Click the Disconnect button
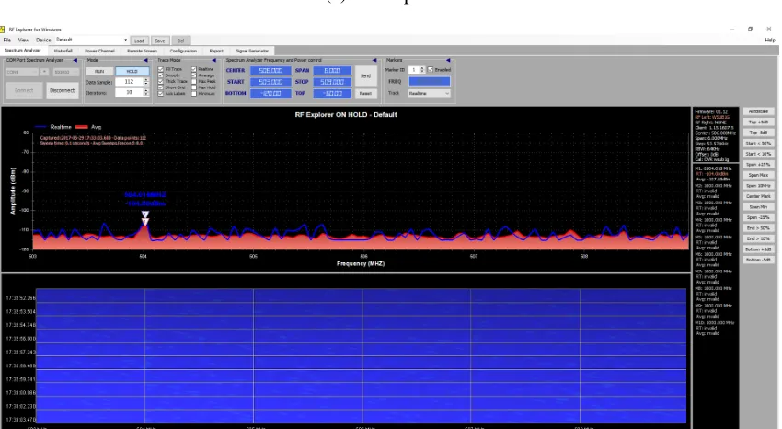Image resolution: width=782 pixels, height=429 pixels. tap(63, 90)
